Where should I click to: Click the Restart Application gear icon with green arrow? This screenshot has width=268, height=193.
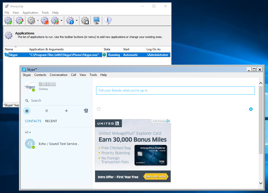[x=55, y=20]
